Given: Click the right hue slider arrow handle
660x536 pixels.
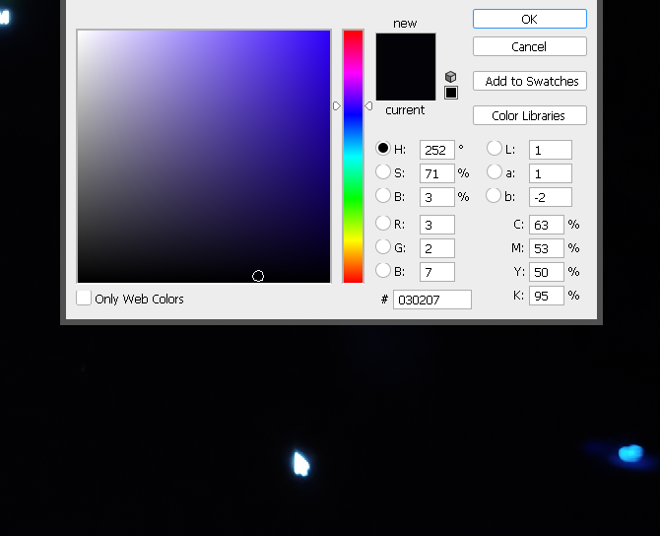Looking at the screenshot, I should pyautogui.click(x=368, y=105).
